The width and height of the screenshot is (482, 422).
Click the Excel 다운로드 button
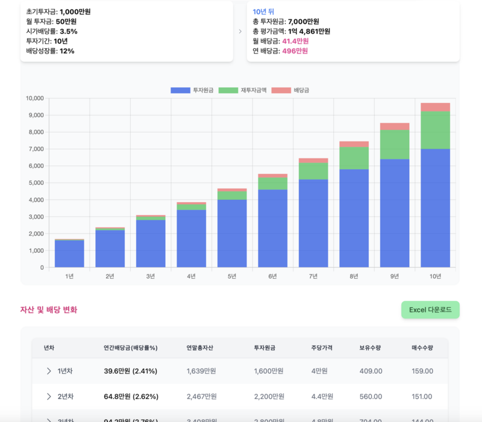click(431, 309)
